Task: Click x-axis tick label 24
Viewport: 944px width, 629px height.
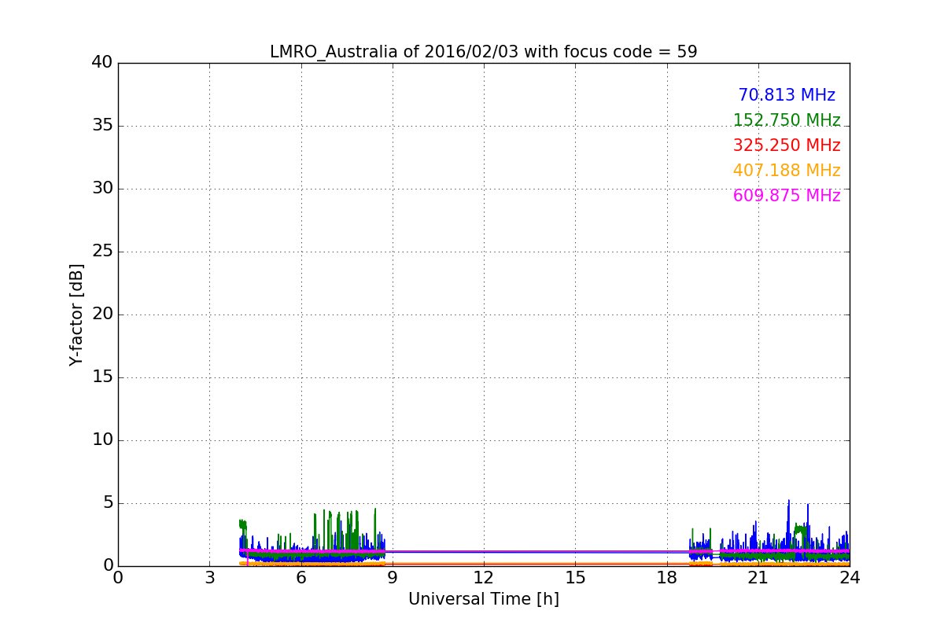Action: pyautogui.click(x=850, y=578)
